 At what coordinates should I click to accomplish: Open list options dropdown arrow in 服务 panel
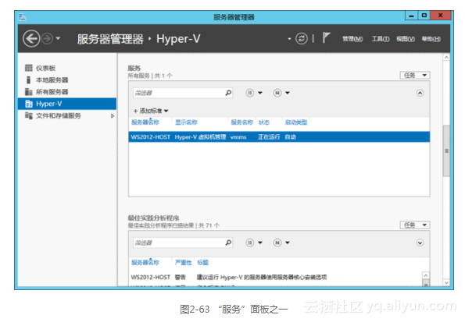point(260,93)
